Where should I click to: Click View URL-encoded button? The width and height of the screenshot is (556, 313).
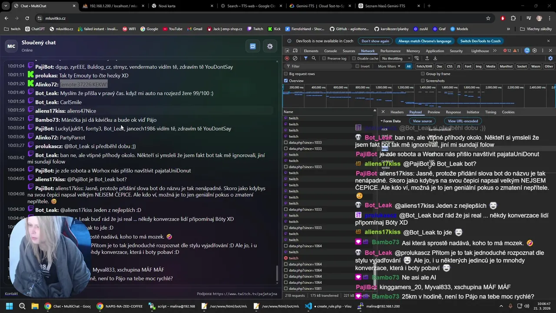tap(463, 121)
